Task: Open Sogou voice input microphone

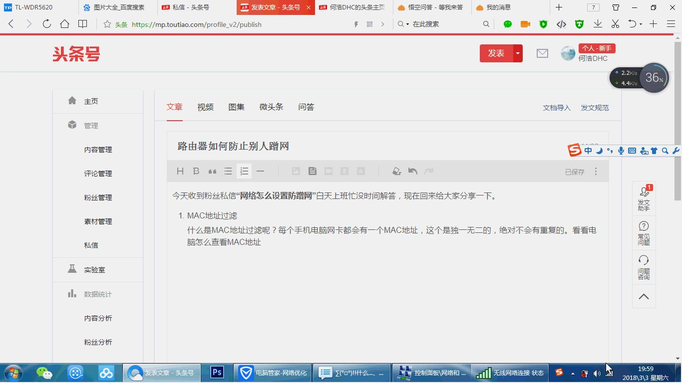Action: tap(621, 151)
